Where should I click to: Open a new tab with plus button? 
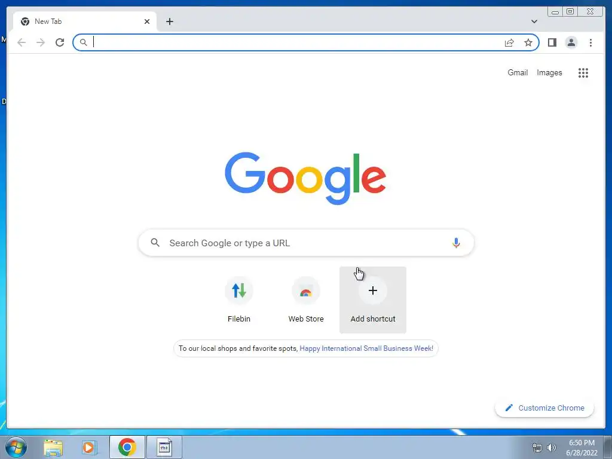click(169, 22)
